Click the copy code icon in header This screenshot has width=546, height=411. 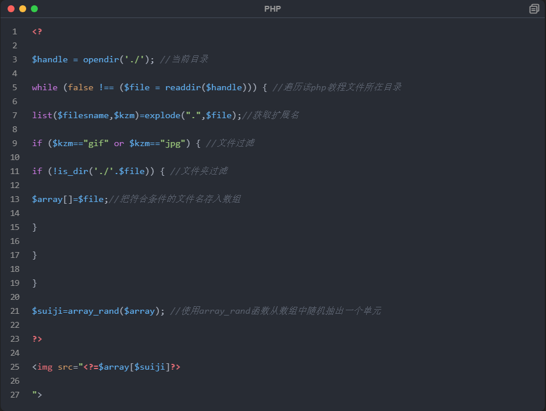click(x=534, y=9)
